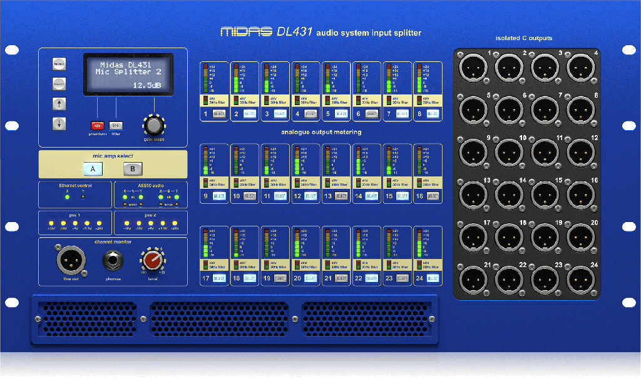Click isolated C output XLR connector 15
The width and height of the screenshot is (641, 379).
pyautogui.click(x=545, y=195)
